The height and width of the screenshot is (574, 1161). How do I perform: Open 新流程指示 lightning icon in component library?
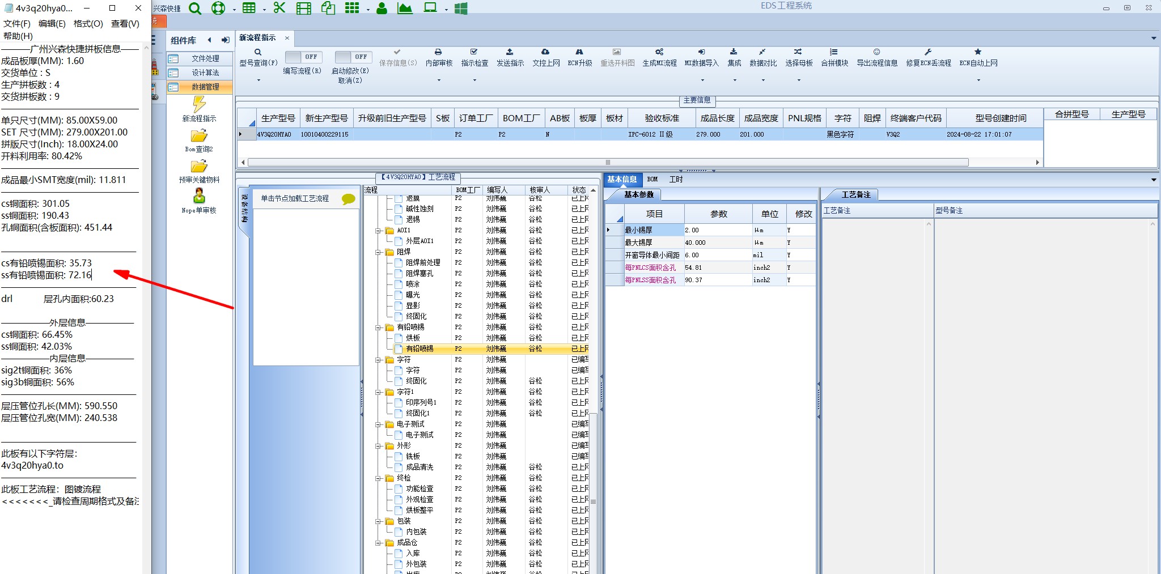tap(199, 109)
